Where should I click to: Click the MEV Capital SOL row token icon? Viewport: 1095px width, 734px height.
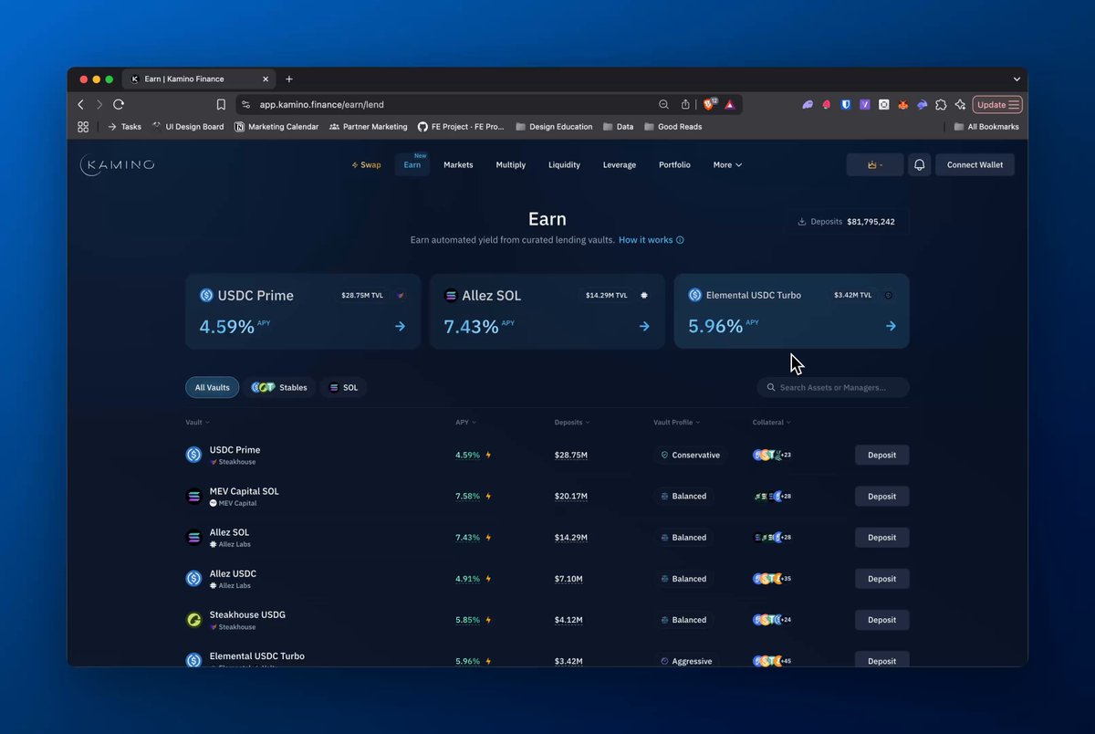click(193, 497)
